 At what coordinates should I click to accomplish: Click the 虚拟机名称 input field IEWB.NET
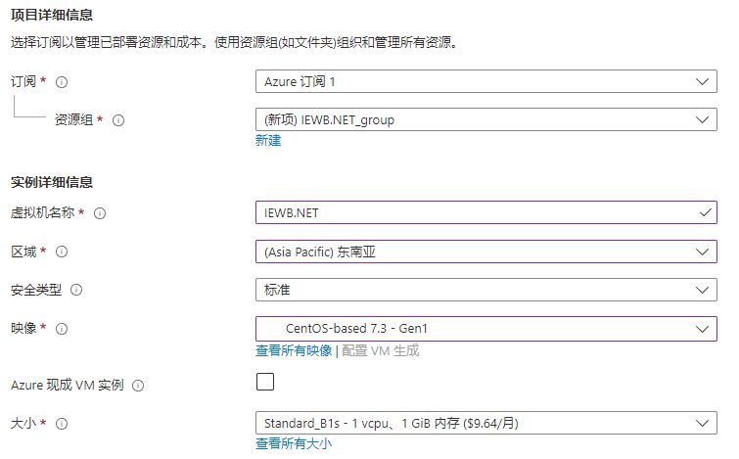pos(486,212)
